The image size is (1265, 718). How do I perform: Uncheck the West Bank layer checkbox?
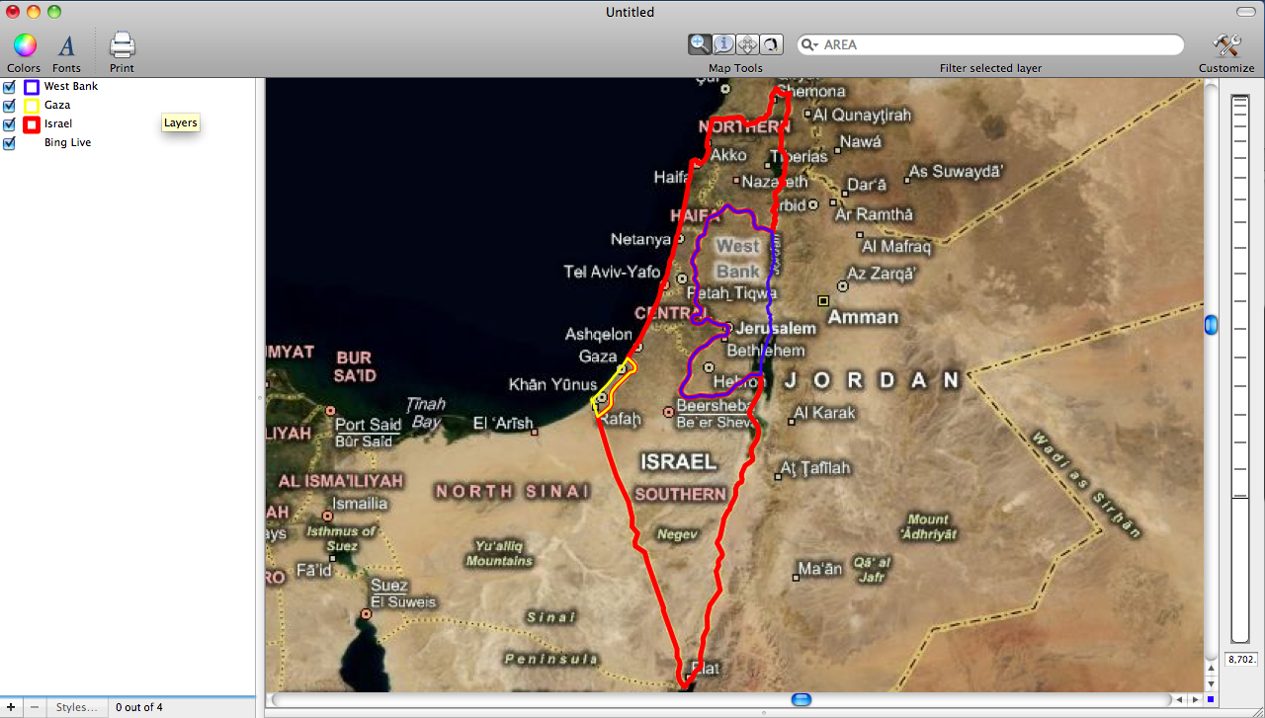[10, 87]
